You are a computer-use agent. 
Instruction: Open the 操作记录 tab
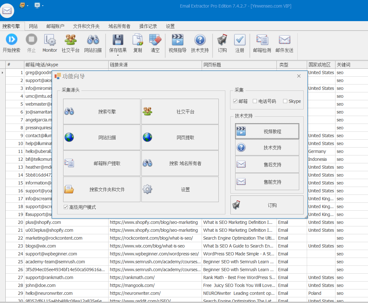148,26
